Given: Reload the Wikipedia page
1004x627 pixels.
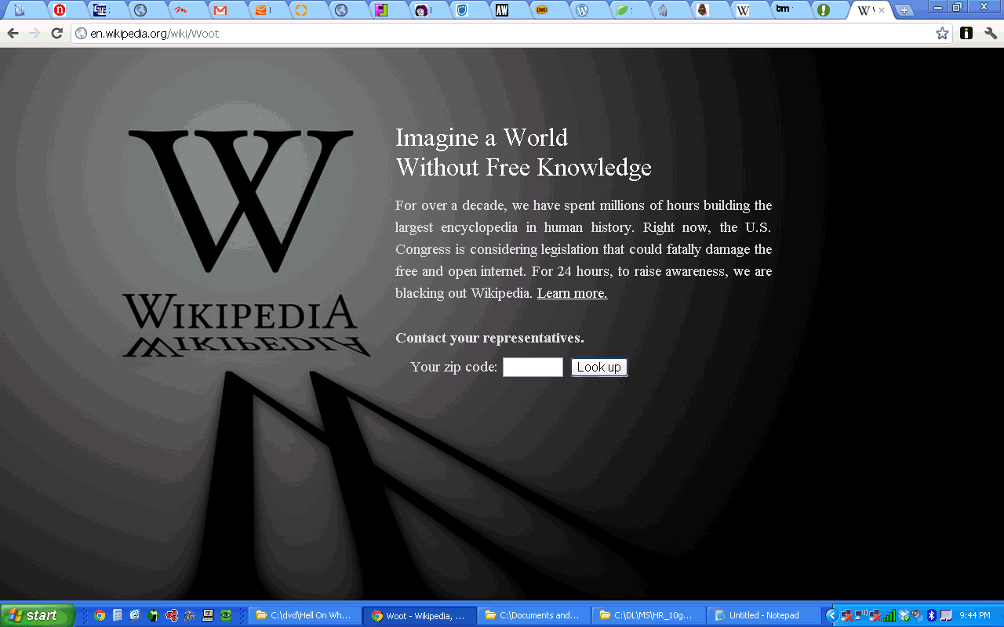Looking at the screenshot, I should (56, 34).
